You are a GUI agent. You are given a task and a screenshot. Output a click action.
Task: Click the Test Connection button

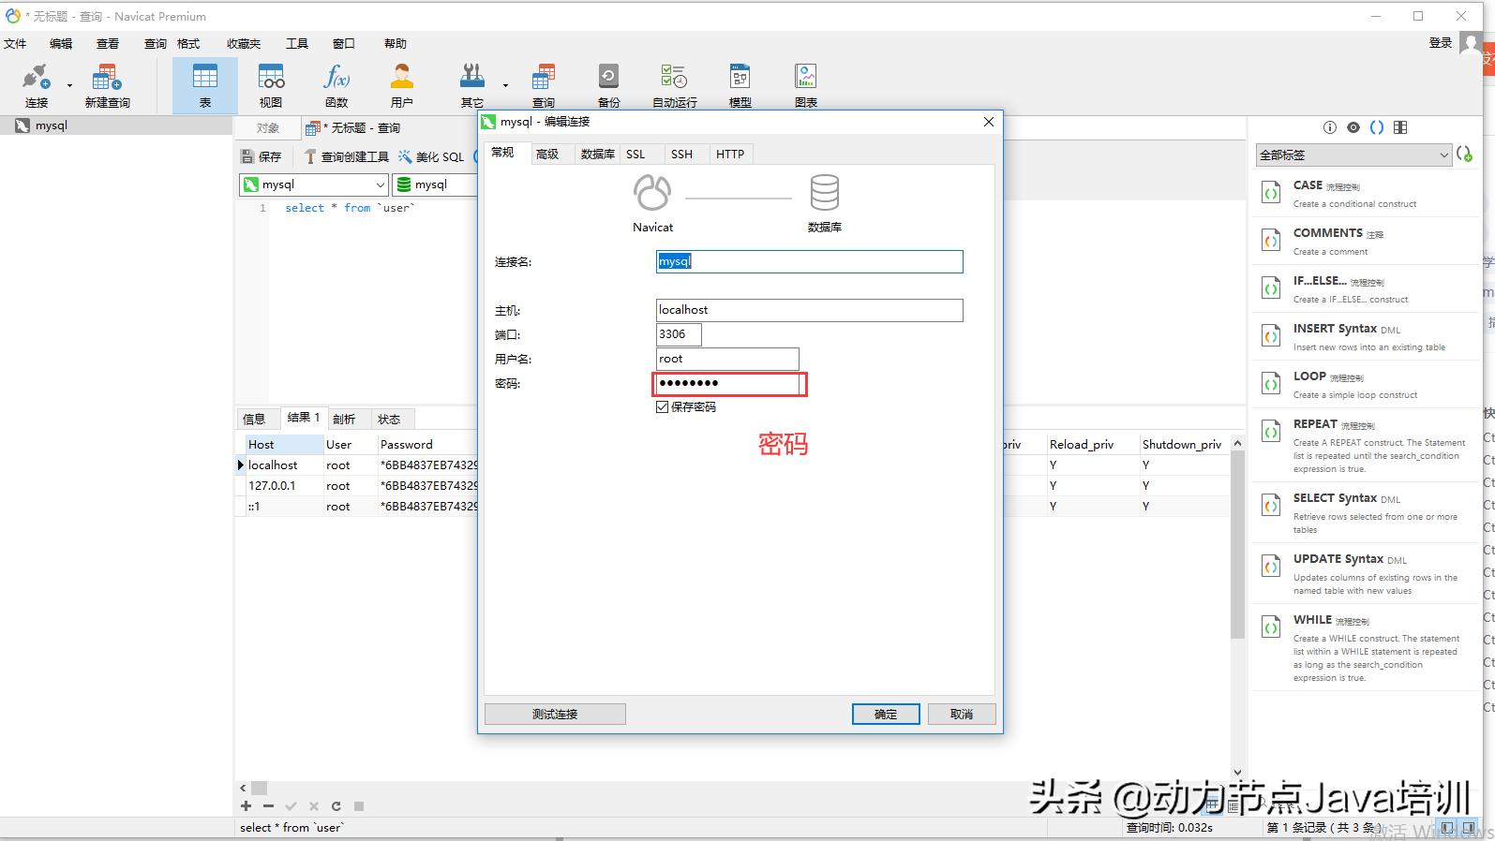point(555,714)
